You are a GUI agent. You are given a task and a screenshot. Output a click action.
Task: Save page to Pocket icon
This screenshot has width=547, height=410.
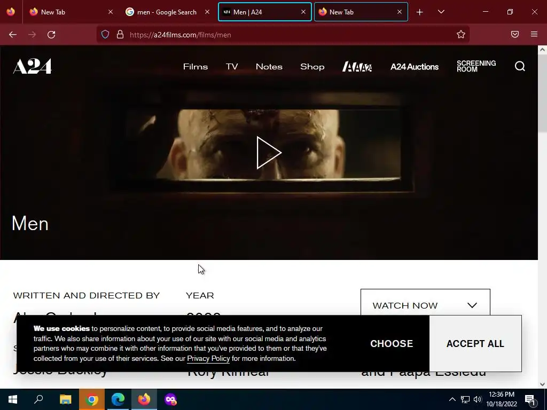(514, 34)
